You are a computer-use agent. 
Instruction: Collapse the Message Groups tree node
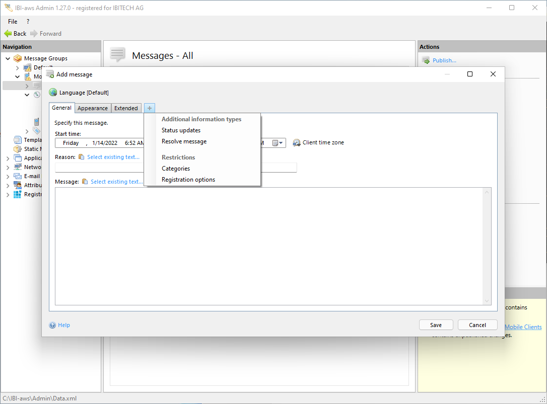coord(8,58)
